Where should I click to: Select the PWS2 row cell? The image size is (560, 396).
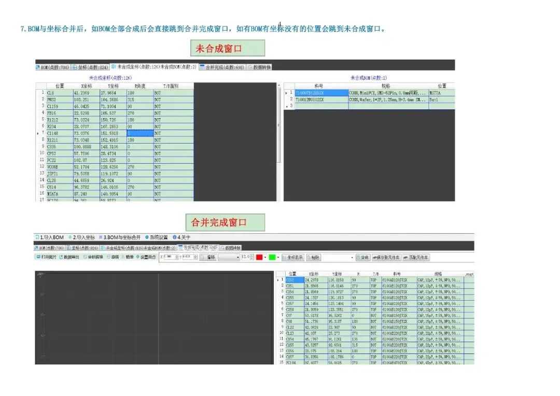point(59,100)
